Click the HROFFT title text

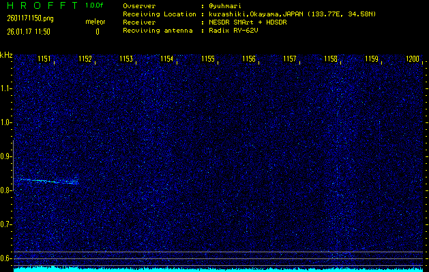(x=41, y=5)
